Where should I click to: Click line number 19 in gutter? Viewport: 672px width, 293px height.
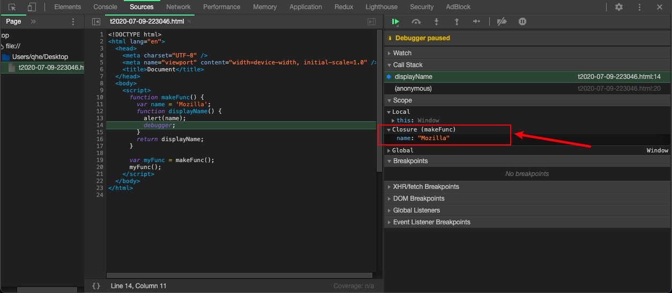[100, 160]
